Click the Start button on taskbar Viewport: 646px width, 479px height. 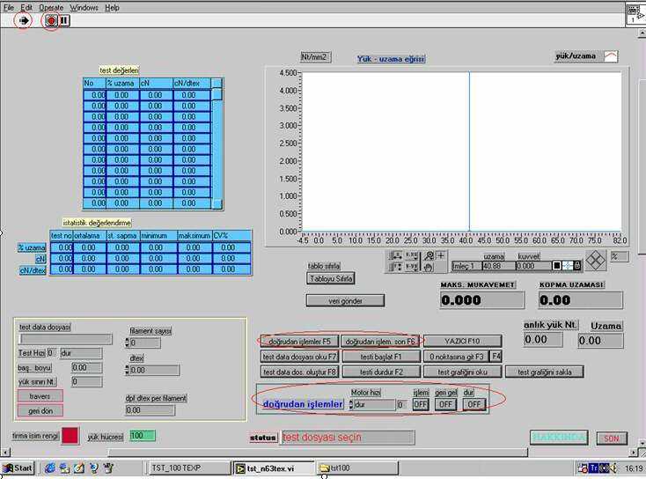[18, 468]
